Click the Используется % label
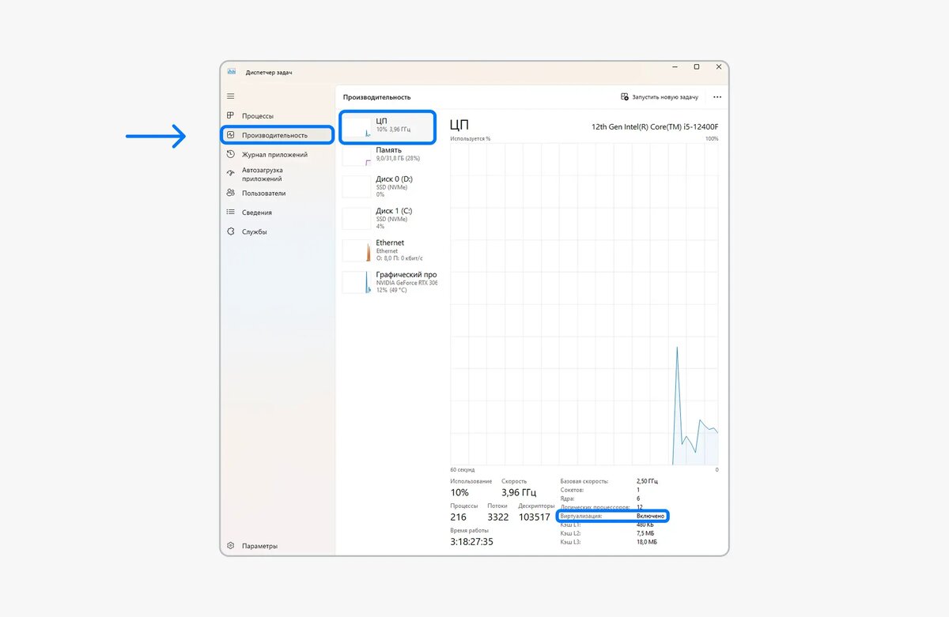The height and width of the screenshot is (617, 949). [471, 138]
